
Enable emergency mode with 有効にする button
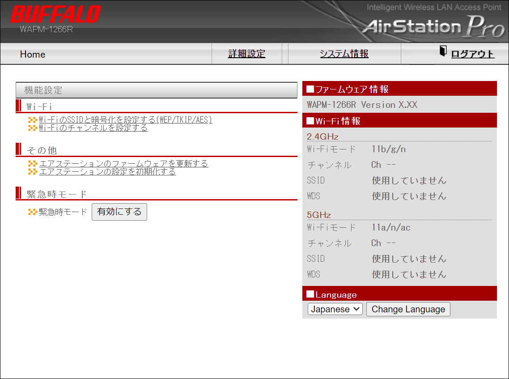(119, 212)
